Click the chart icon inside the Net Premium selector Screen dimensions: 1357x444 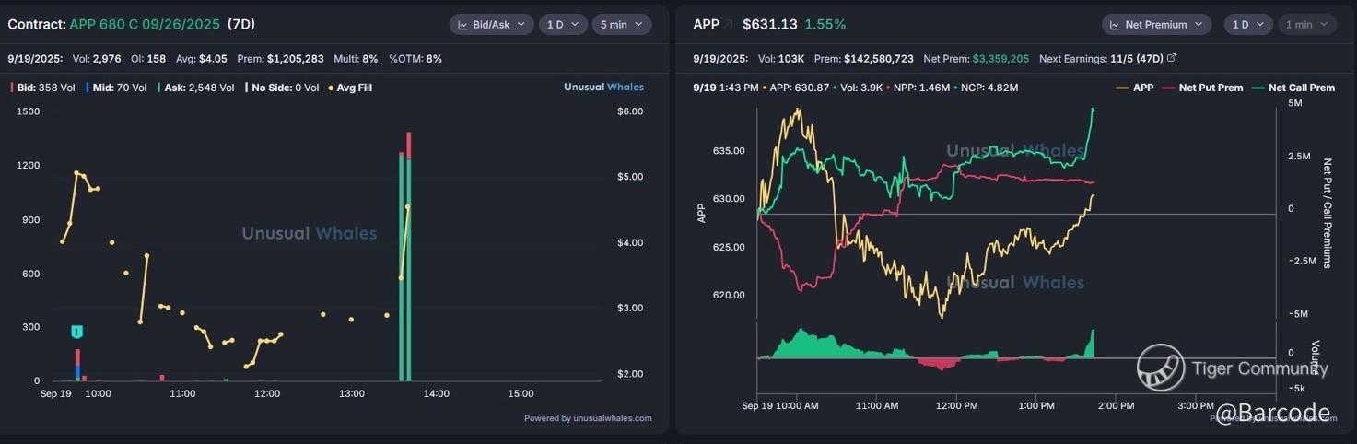click(1115, 25)
